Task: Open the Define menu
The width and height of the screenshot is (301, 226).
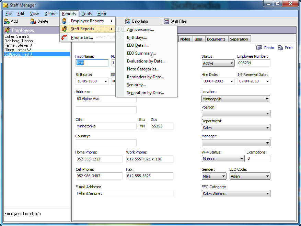Action: 50,14
